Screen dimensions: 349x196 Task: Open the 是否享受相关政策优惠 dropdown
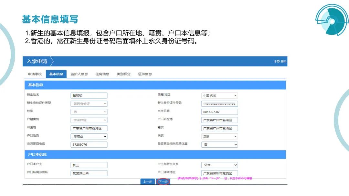(x=219, y=144)
